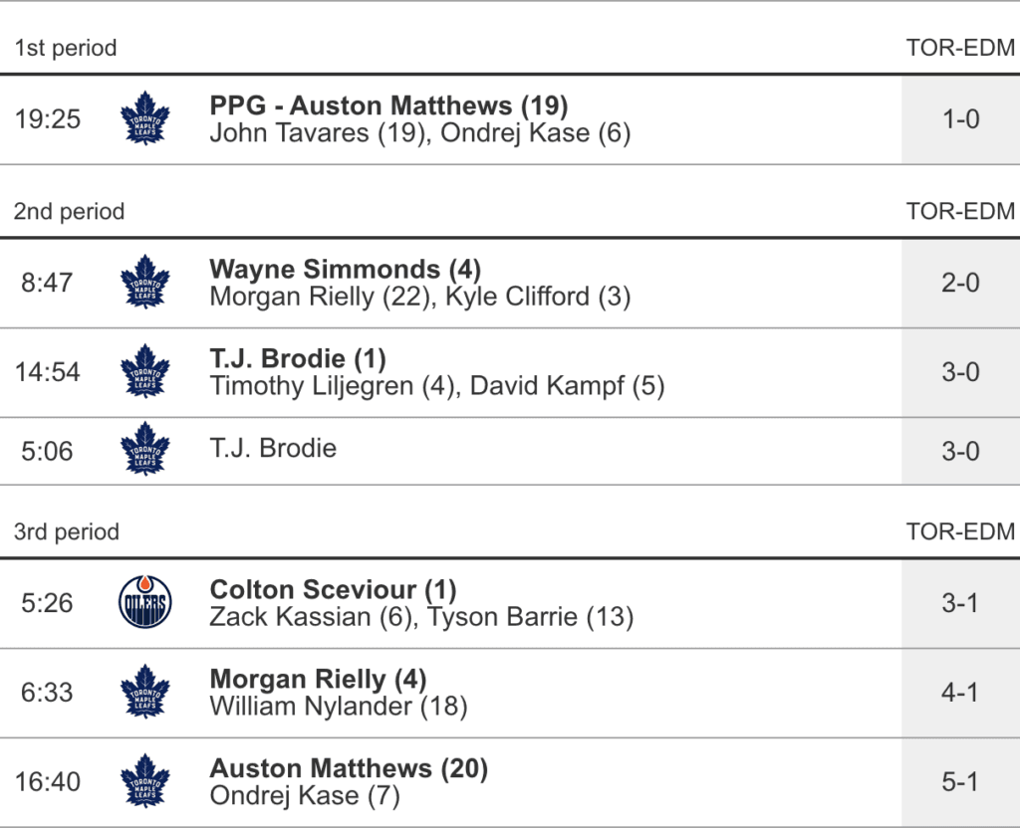Image resolution: width=1020 pixels, height=828 pixels.
Task: Click the Oilers logo beside Colton Sceviour
Action: coord(145,603)
